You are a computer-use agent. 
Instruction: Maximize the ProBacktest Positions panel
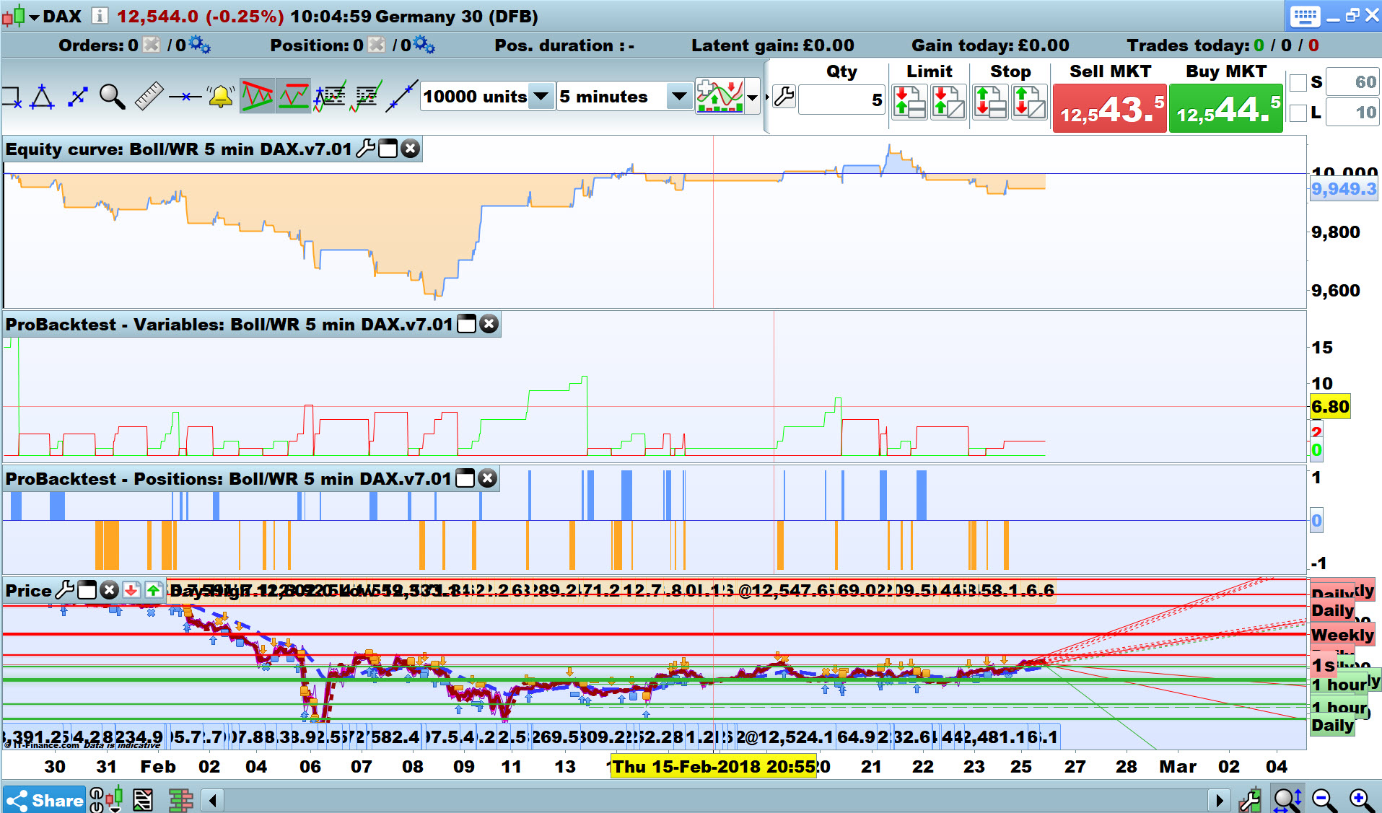point(465,478)
